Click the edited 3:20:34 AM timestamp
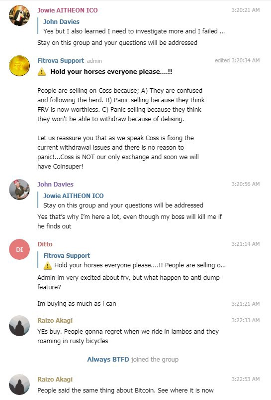 point(237,60)
